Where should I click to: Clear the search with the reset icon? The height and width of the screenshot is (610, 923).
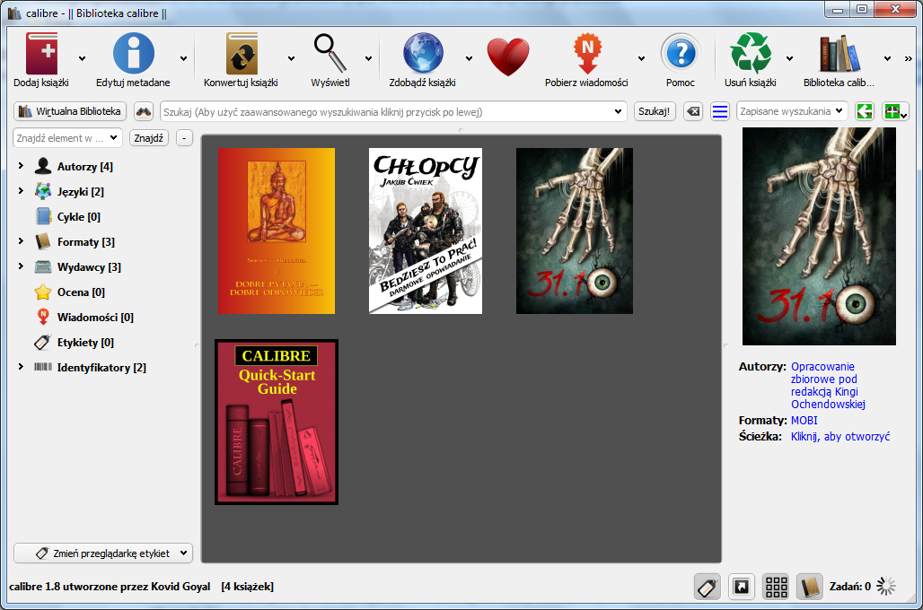pos(693,111)
